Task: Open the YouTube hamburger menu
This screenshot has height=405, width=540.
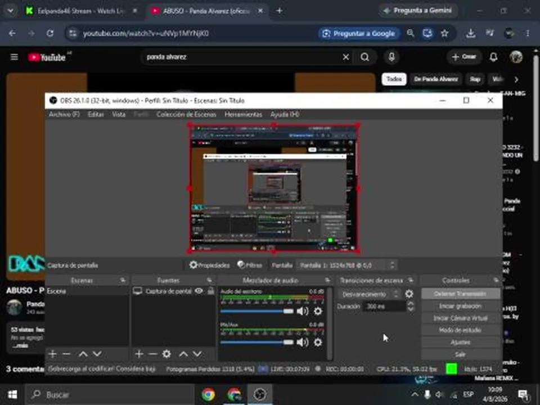Action: [x=14, y=57]
